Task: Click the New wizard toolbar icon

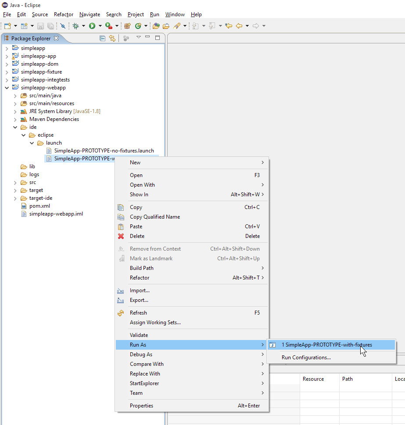Action: pyautogui.click(x=7, y=26)
